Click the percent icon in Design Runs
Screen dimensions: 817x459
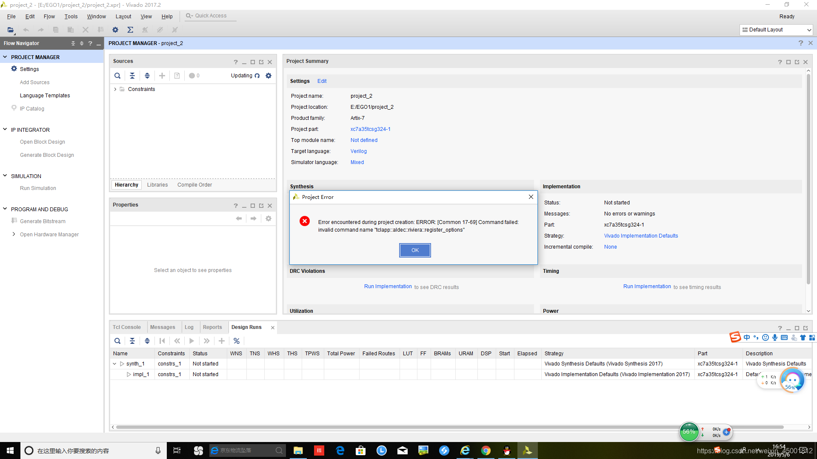[x=237, y=341]
